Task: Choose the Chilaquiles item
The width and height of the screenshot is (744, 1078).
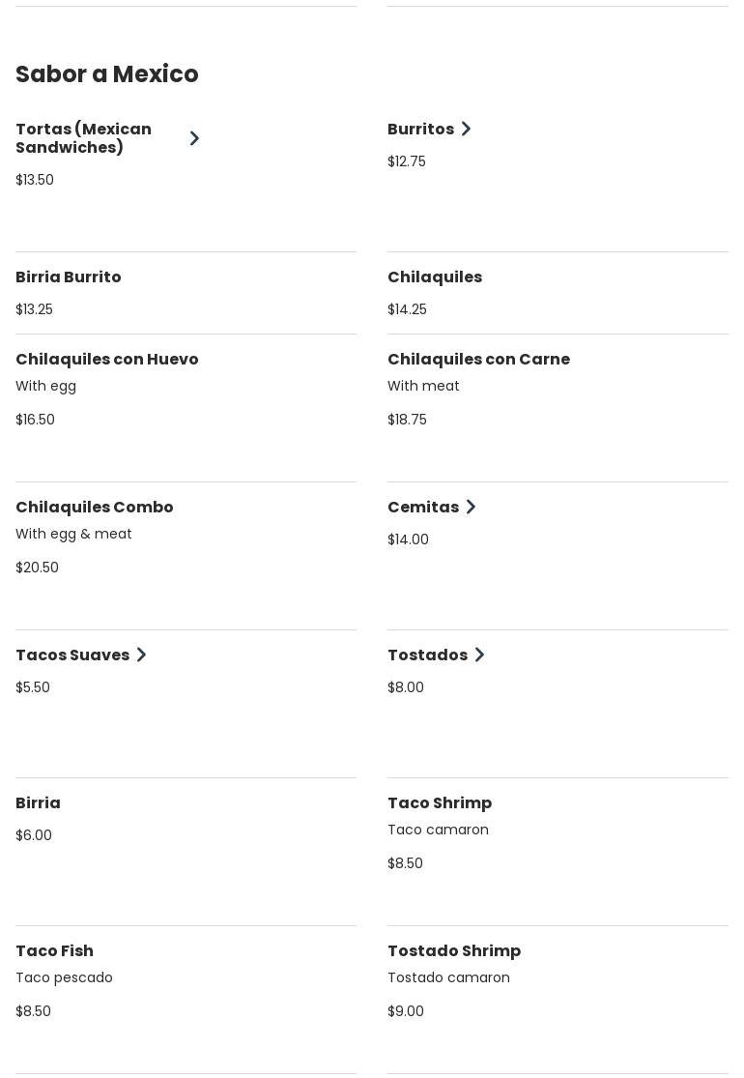Action: [558, 293]
